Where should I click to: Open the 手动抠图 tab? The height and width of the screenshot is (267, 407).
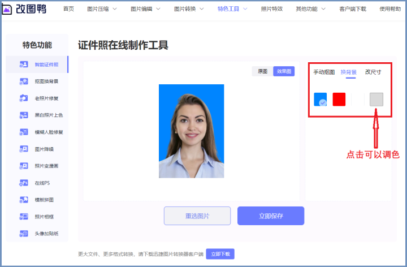pyautogui.click(x=324, y=72)
